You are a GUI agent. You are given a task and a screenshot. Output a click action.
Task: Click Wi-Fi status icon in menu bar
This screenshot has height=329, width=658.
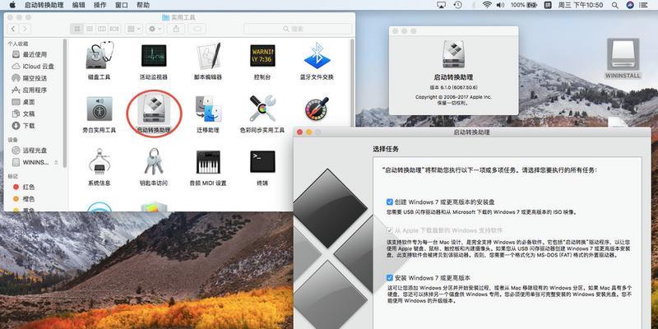487,5
